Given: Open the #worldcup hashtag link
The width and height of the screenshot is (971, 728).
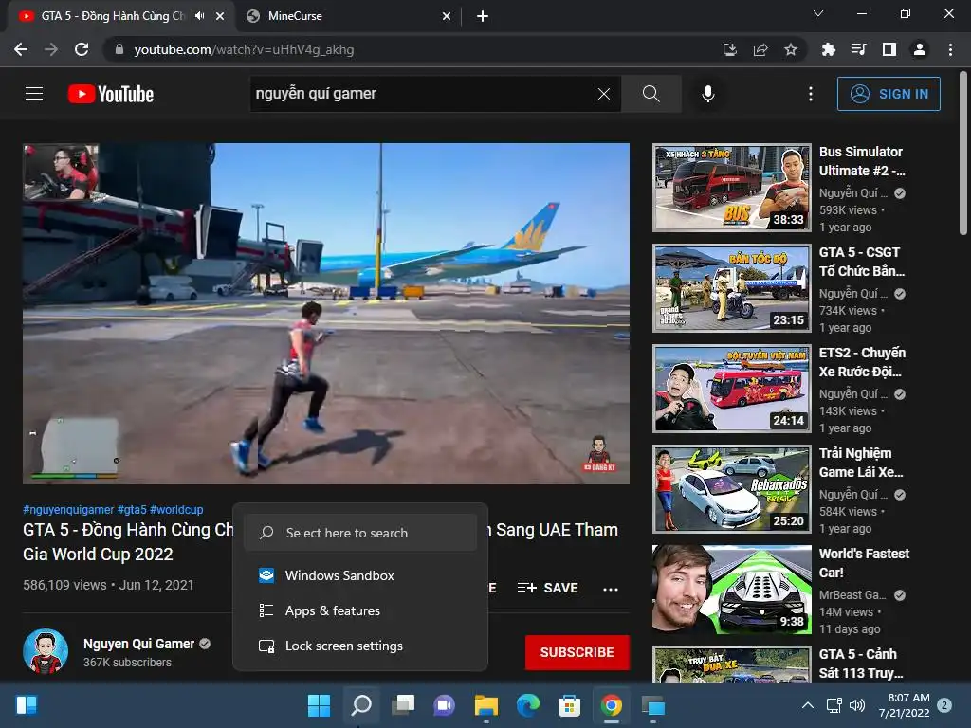Looking at the screenshot, I should click(176, 509).
